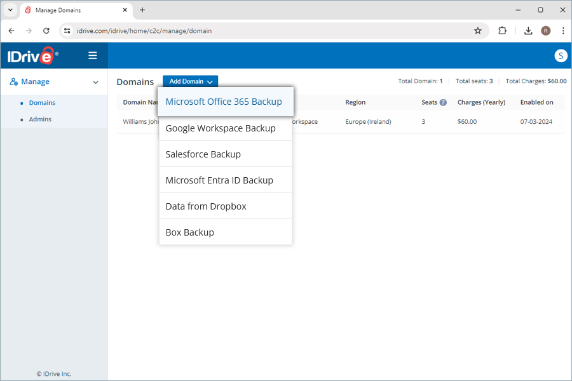The width and height of the screenshot is (572, 381).
Task: Click the Domains page heading
Action: coord(135,82)
